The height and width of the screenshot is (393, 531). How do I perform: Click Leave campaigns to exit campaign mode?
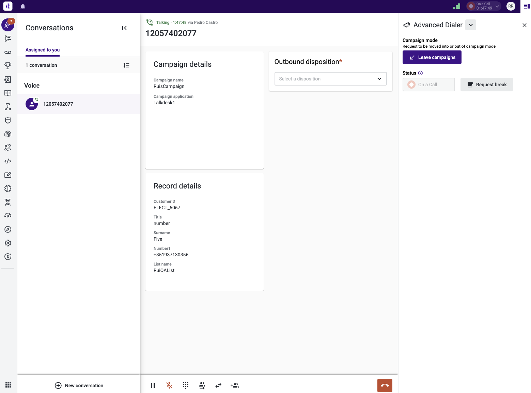(432, 57)
